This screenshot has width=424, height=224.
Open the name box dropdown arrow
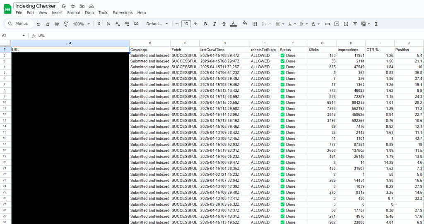(24, 36)
